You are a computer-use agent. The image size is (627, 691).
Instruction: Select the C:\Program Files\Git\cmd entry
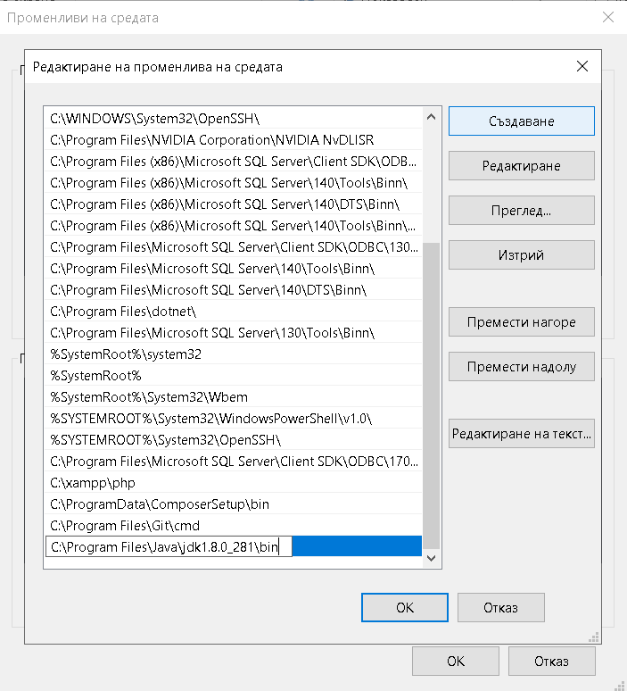pos(233,525)
